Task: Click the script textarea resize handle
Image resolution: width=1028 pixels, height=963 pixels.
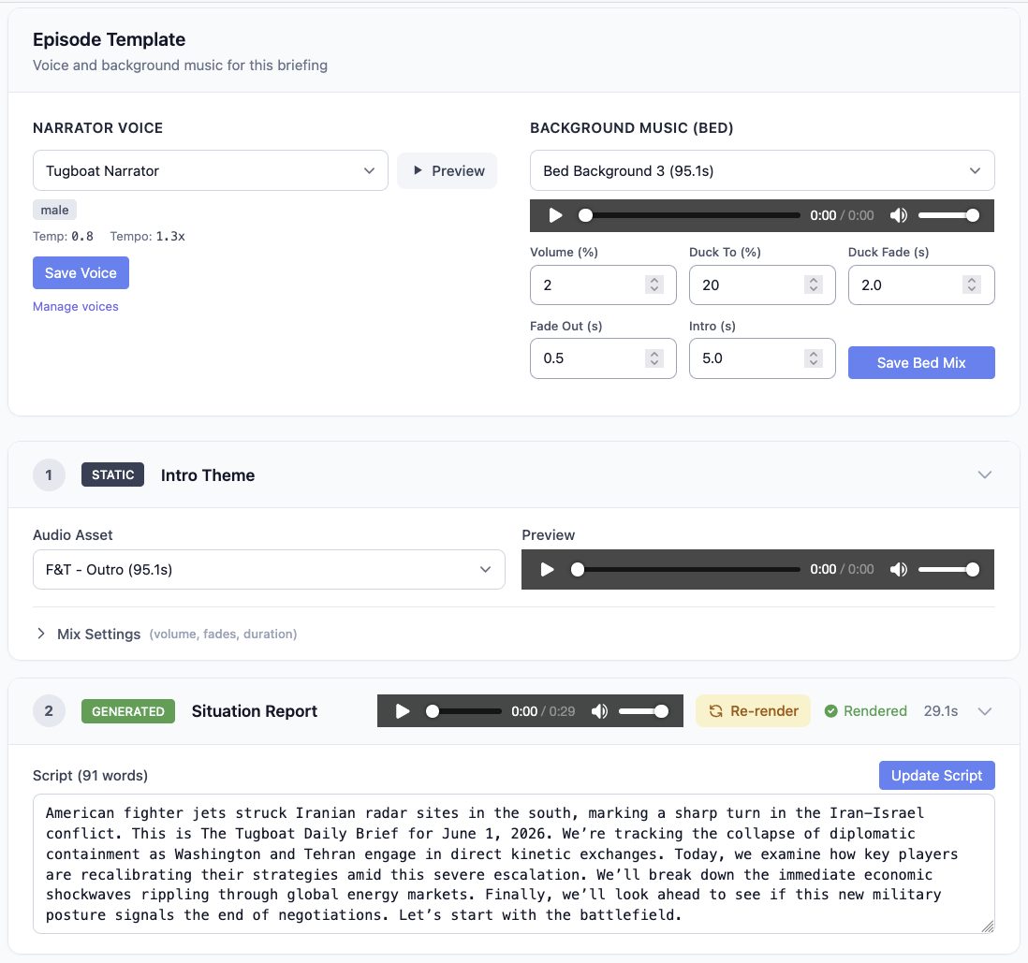Action: (988, 927)
